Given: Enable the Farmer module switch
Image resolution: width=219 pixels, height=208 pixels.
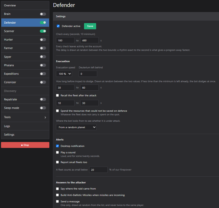Looking at the screenshot, I should pyautogui.click(x=43, y=48).
